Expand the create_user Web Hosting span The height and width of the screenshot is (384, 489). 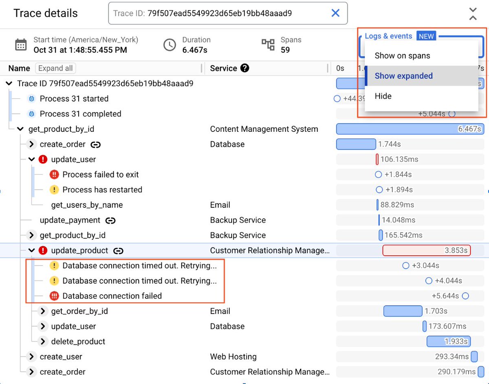tap(31, 357)
